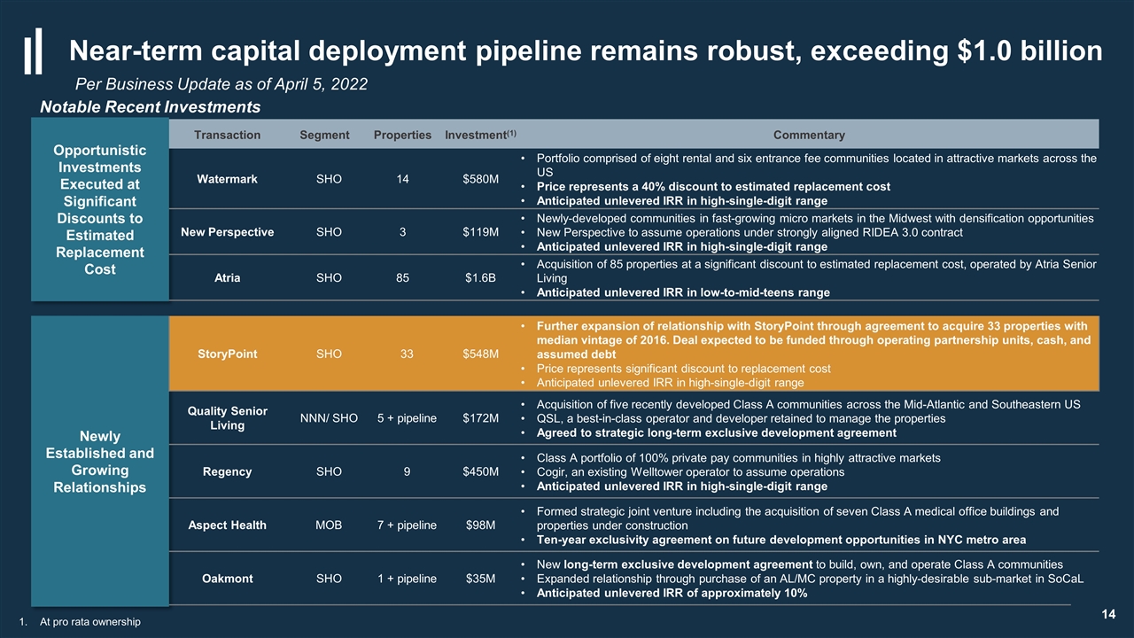Select the New Perspective transaction name
The height and width of the screenshot is (638, 1134).
coord(228,232)
